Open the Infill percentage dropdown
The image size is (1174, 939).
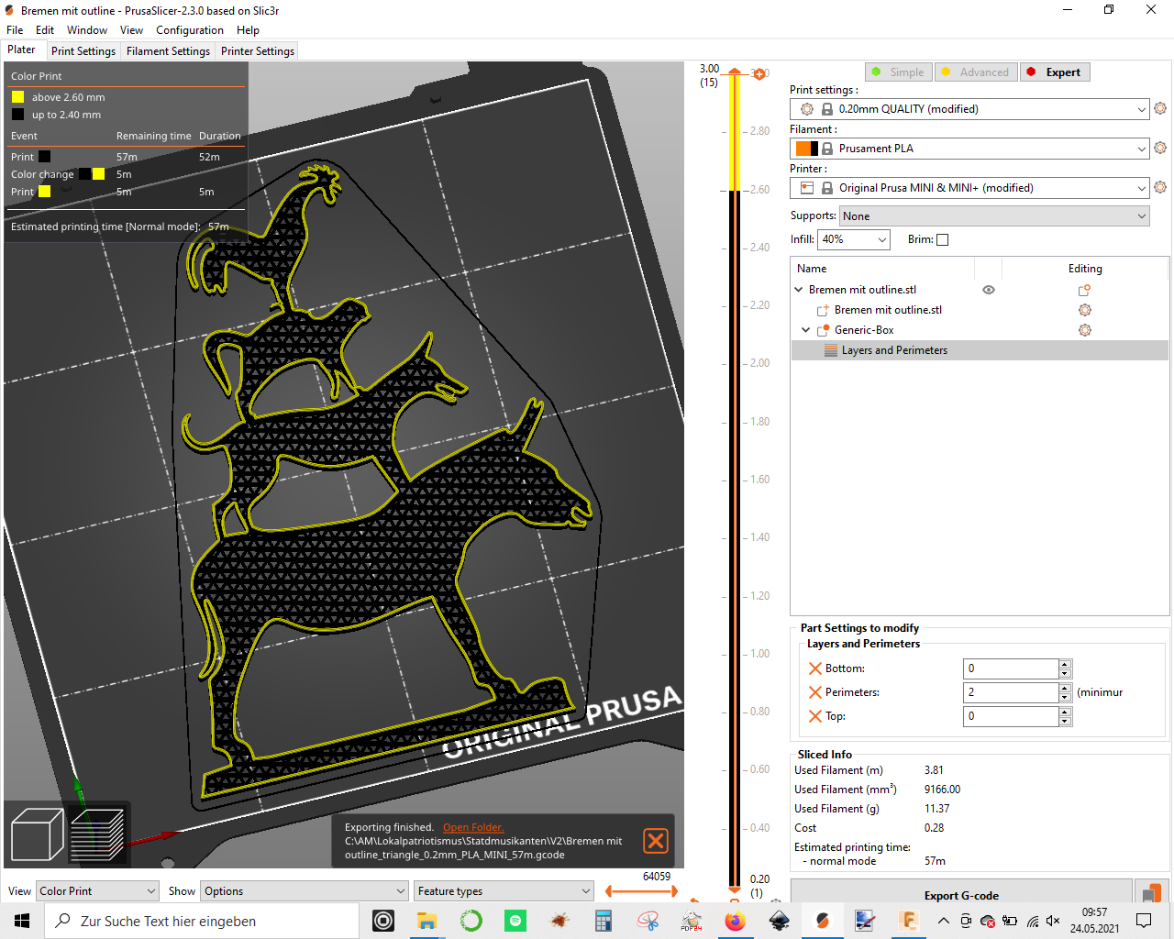pyautogui.click(x=854, y=239)
